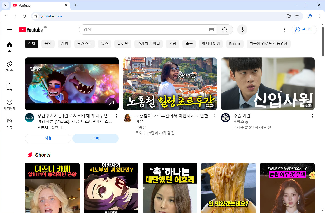Viewport: 325px width, 213px height.
Task: Click the search magnifier icon
Action: tap(225, 29)
